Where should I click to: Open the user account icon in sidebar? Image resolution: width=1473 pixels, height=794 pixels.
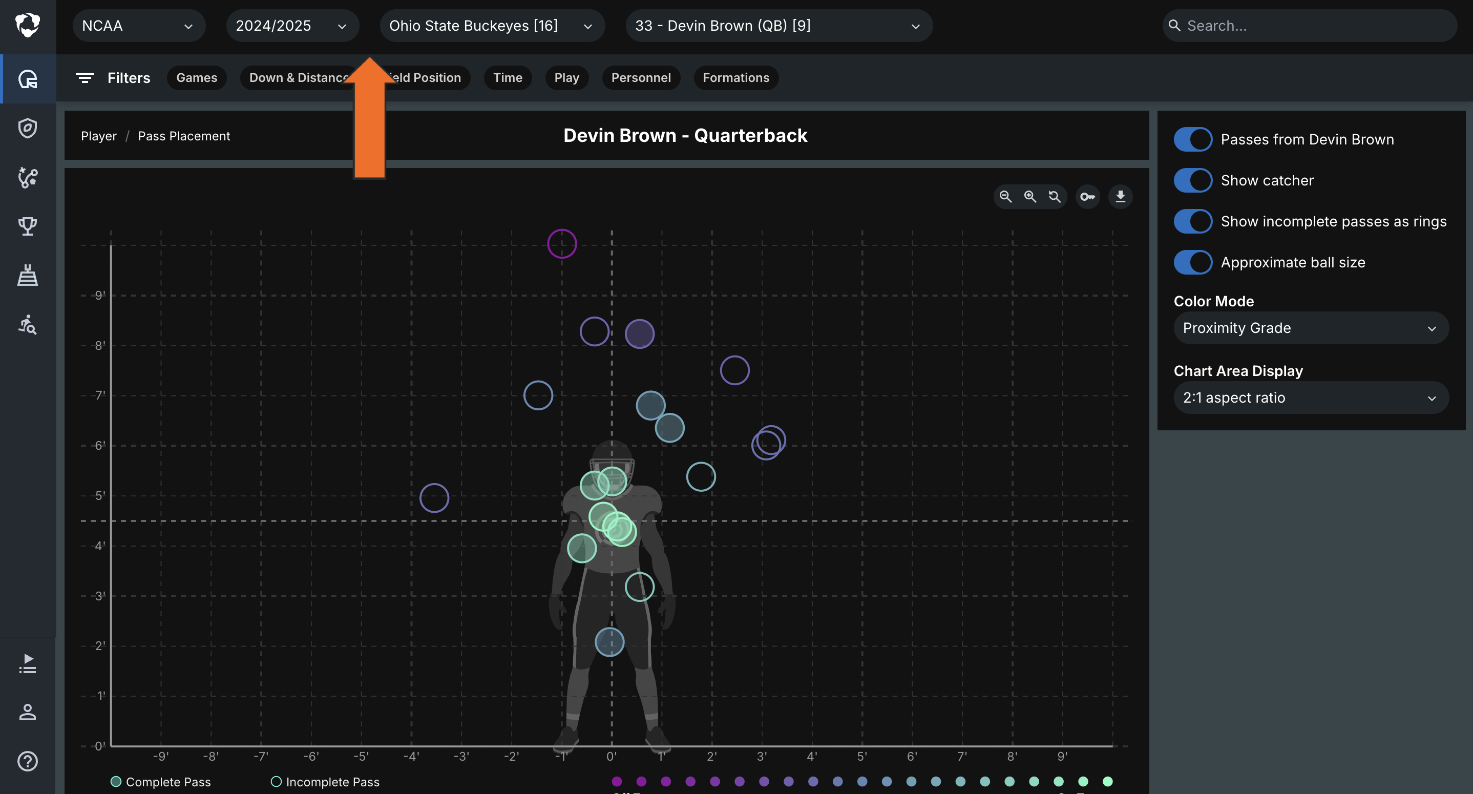[28, 712]
